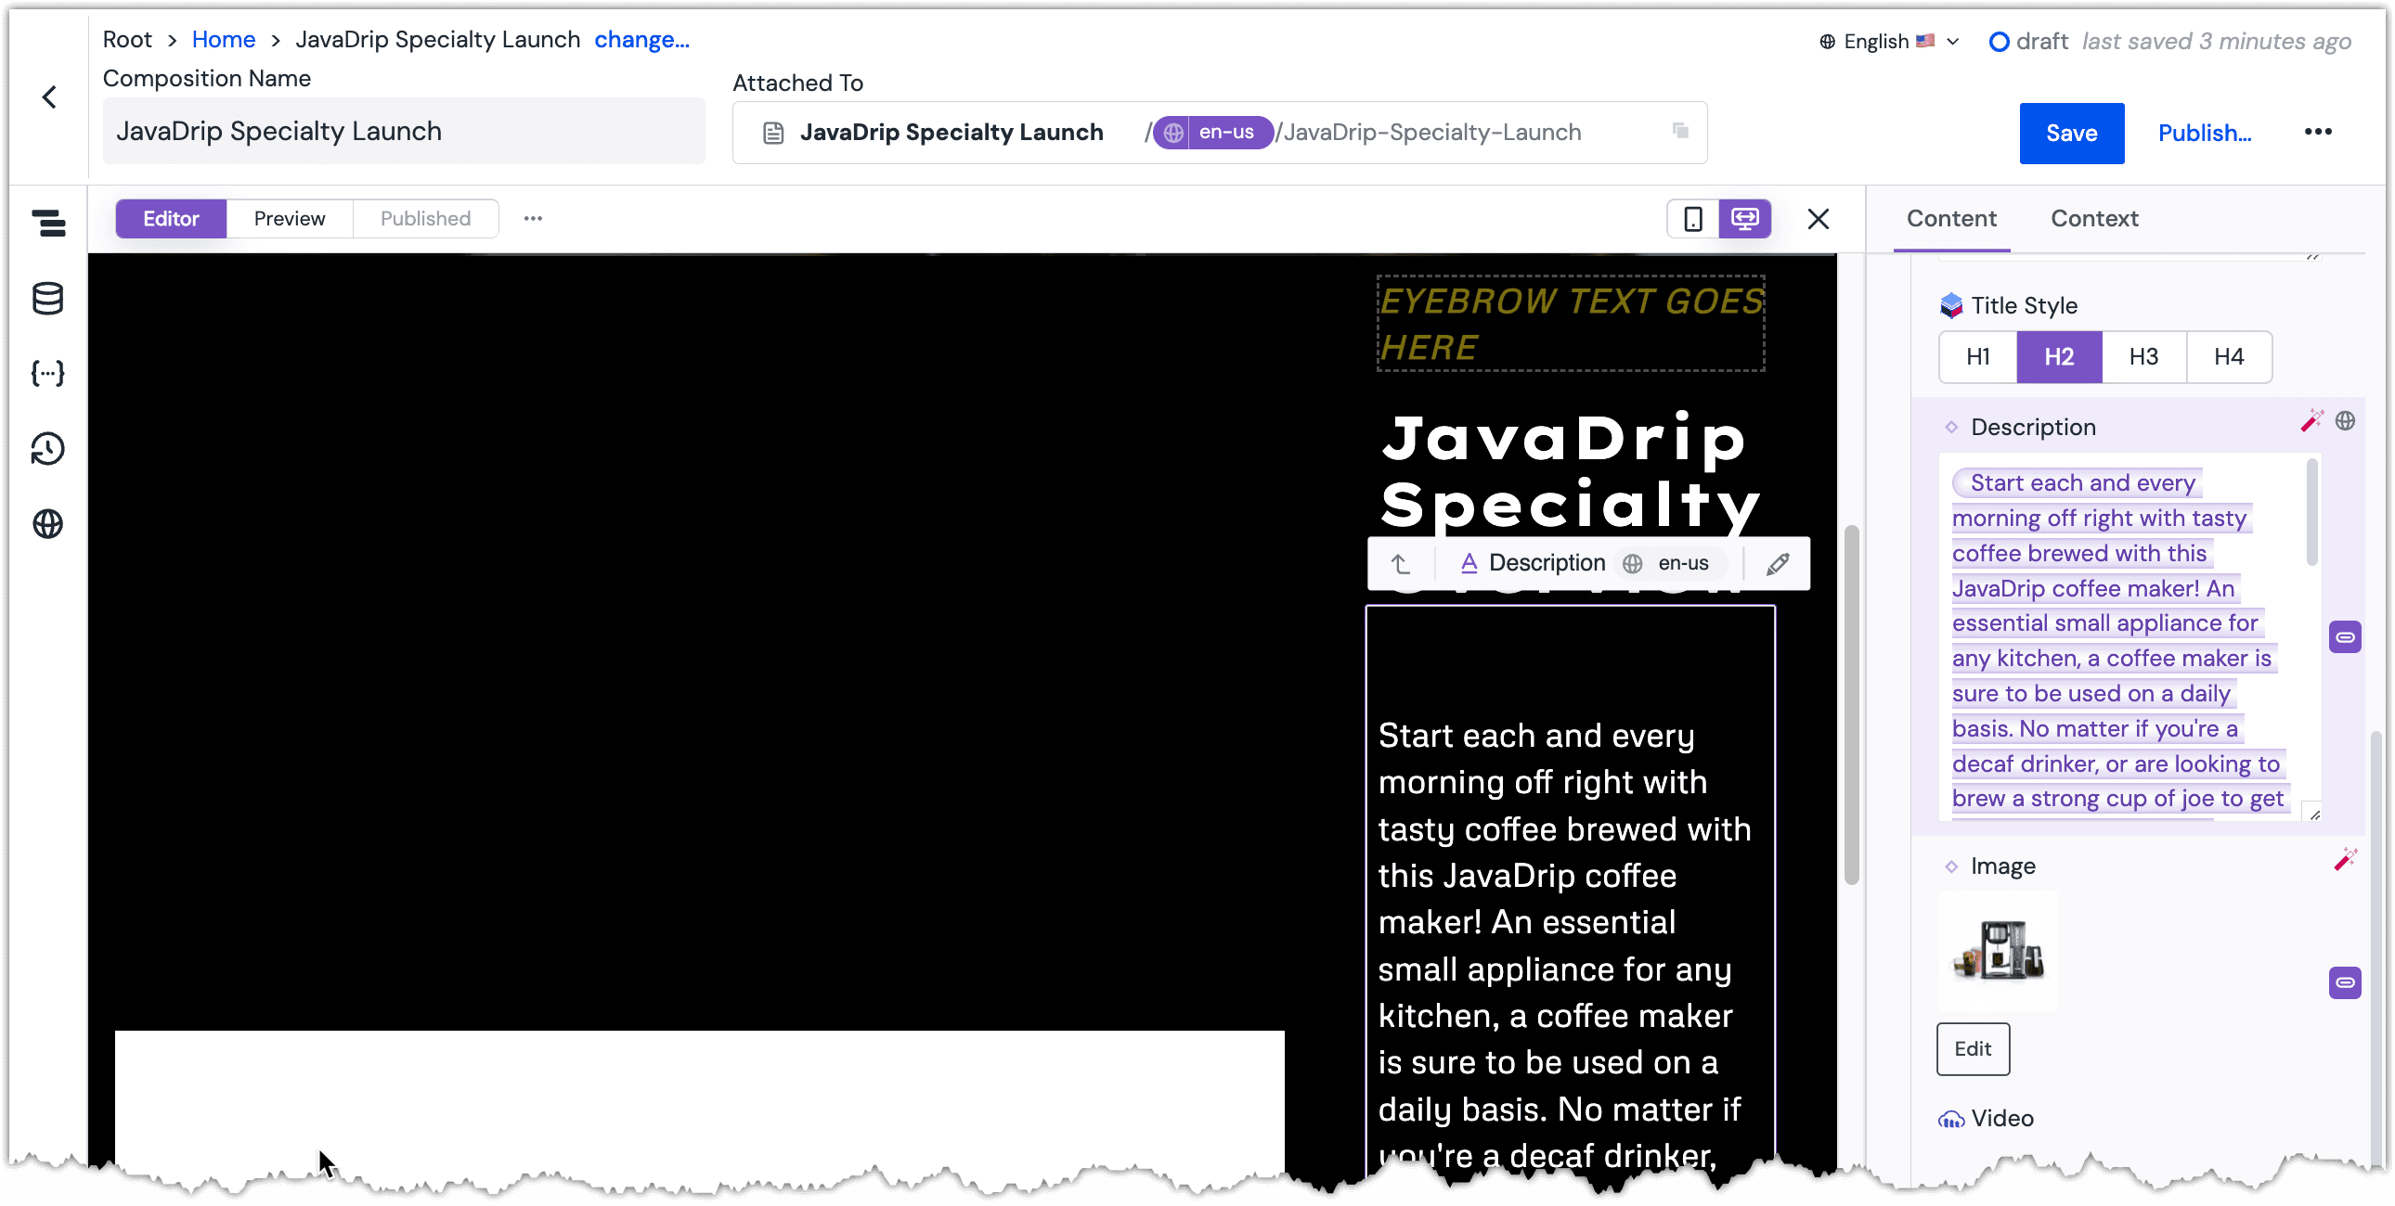Switch to the Preview mode
The image size is (2395, 1206).
click(290, 217)
